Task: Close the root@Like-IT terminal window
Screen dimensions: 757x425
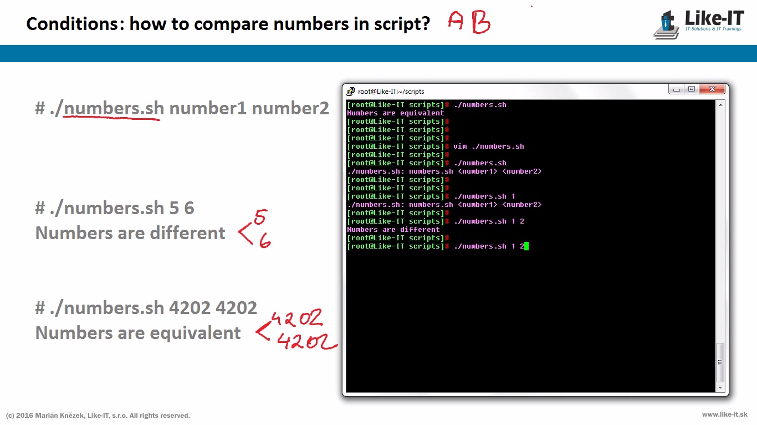Action: tap(712, 89)
